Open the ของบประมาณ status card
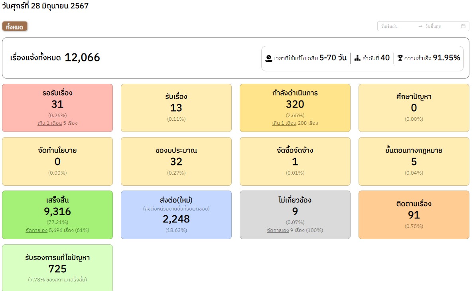The image size is (473, 291). pyautogui.click(x=176, y=161)
